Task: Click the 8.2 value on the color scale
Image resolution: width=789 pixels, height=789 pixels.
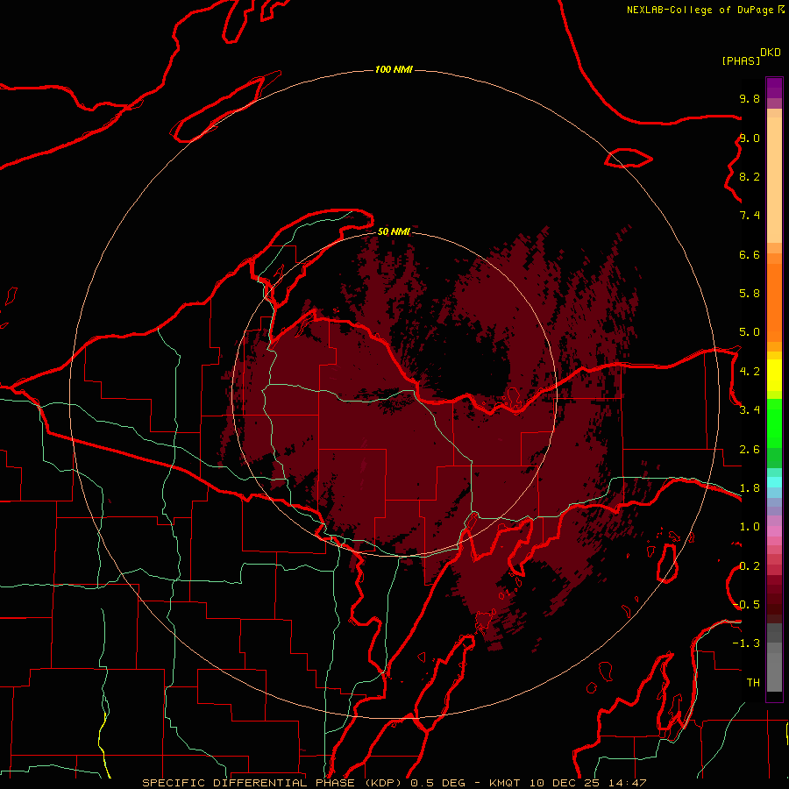Action: tap(750, 176)
